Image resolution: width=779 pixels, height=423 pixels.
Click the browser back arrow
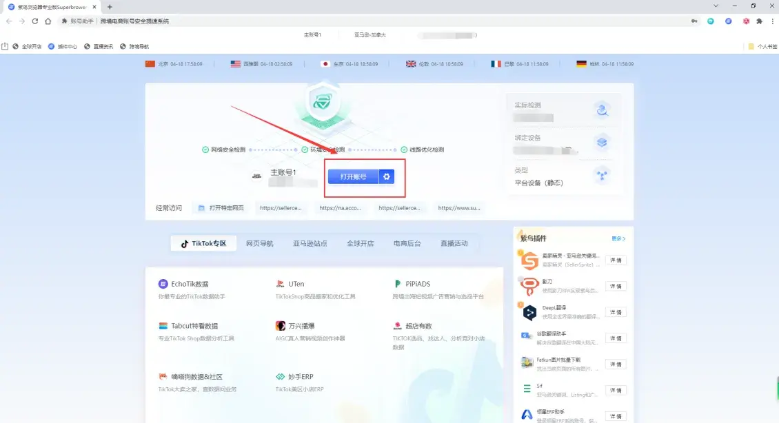[x=8, y=21]
